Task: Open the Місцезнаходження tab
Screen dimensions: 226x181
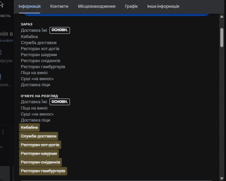Action: [97, 6]
